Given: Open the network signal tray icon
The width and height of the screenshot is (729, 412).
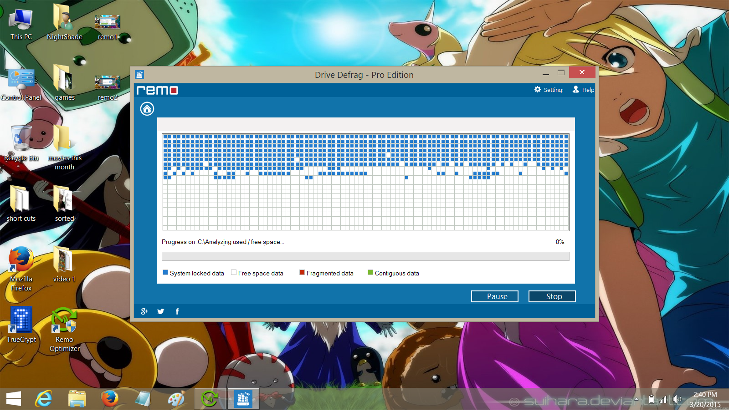Looking at the screenshot, I should 663,399.
